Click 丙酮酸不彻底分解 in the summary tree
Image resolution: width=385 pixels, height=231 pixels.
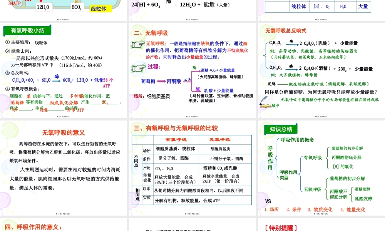coord(338,194)
